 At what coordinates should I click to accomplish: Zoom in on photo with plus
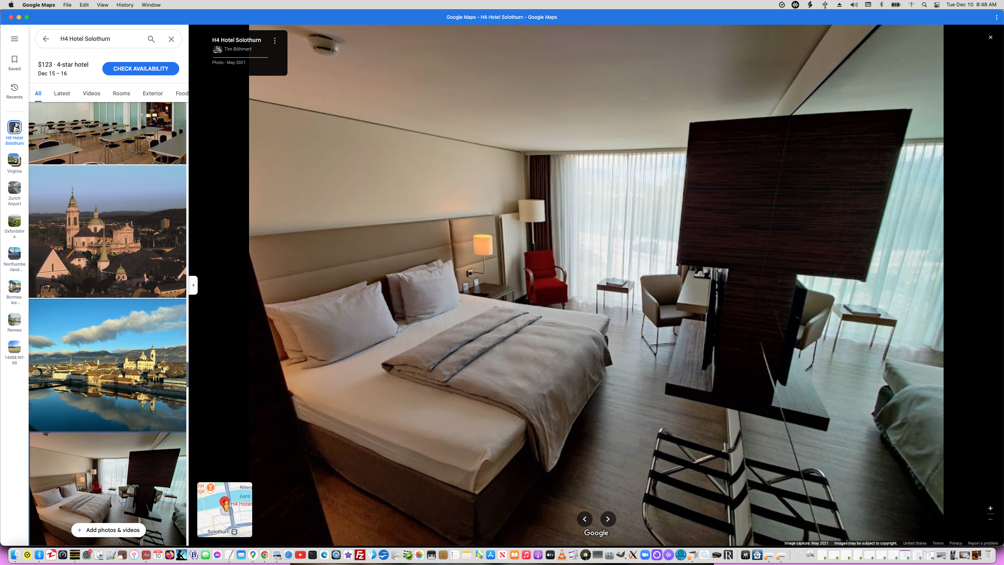[x=990, y=508]
